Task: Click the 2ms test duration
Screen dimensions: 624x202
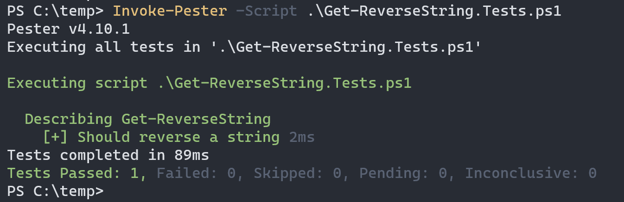Action: (302, 137)
